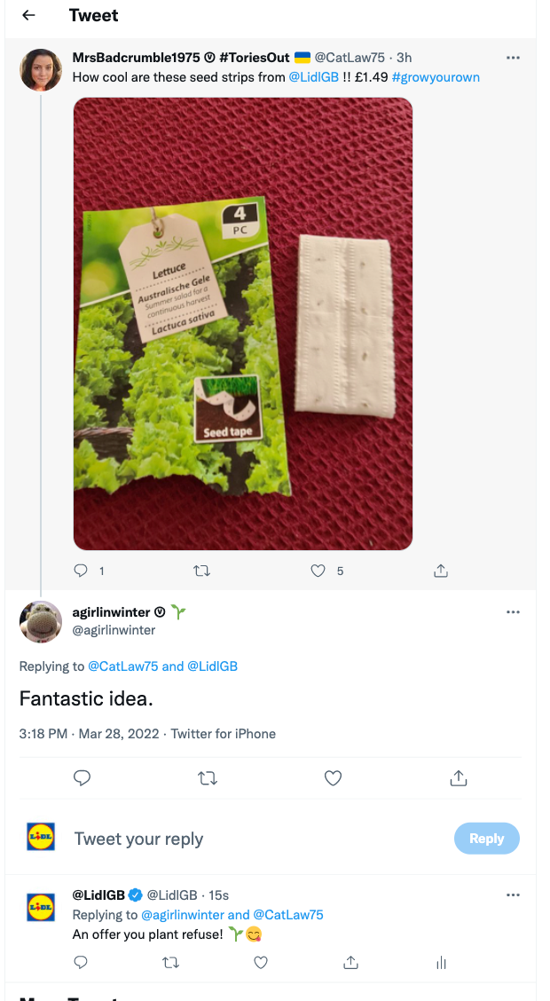Open more options on MrsBadcrumble1975's tweet

coord(513,58)
